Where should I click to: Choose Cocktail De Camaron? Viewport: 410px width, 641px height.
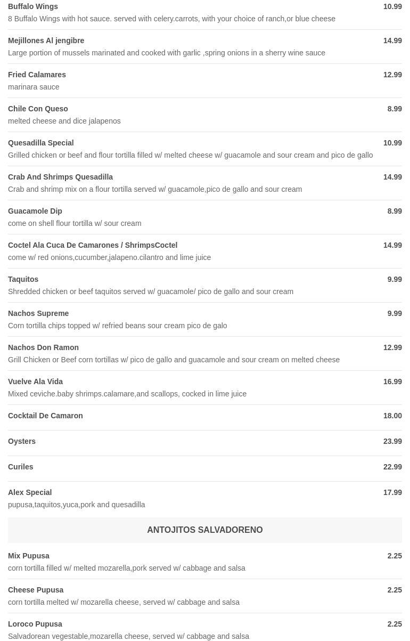[45, 416]
